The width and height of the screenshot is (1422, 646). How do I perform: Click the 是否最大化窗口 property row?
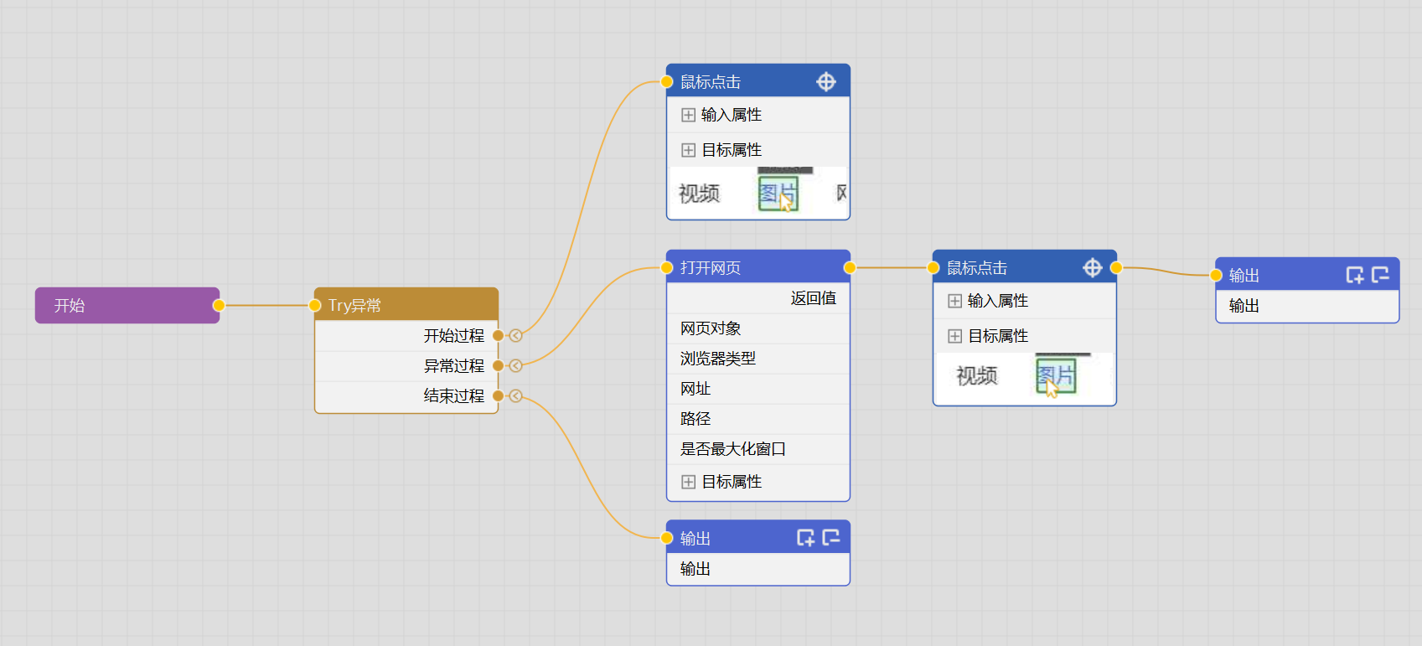[x=758, y=449]
